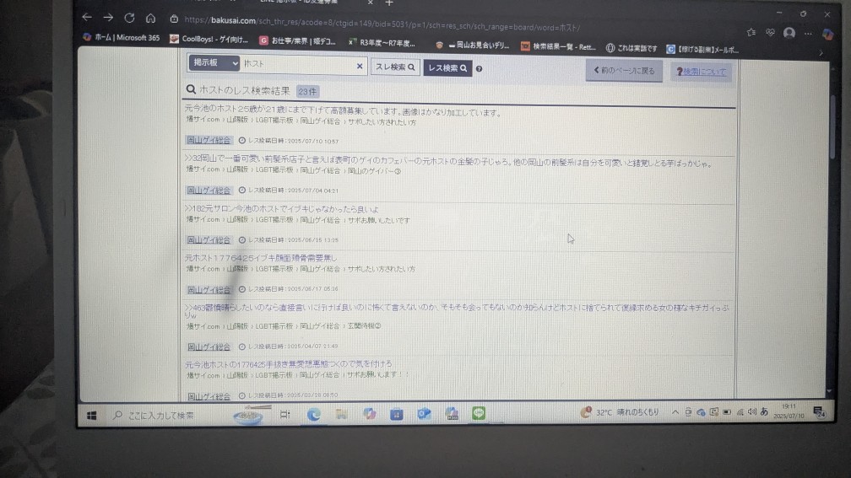The height and width of the screenshot is (478, 851).
Task: Click the lock icon beside the URL
Action: 174,19
